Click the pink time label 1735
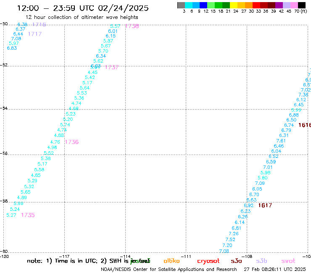 [28, 215]
